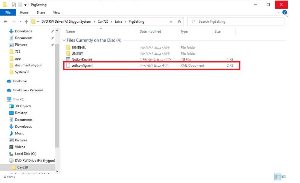This screenshot has height=183, width=300.
Task: Click the Up one level arrow
Action: [x=27, y=22]
